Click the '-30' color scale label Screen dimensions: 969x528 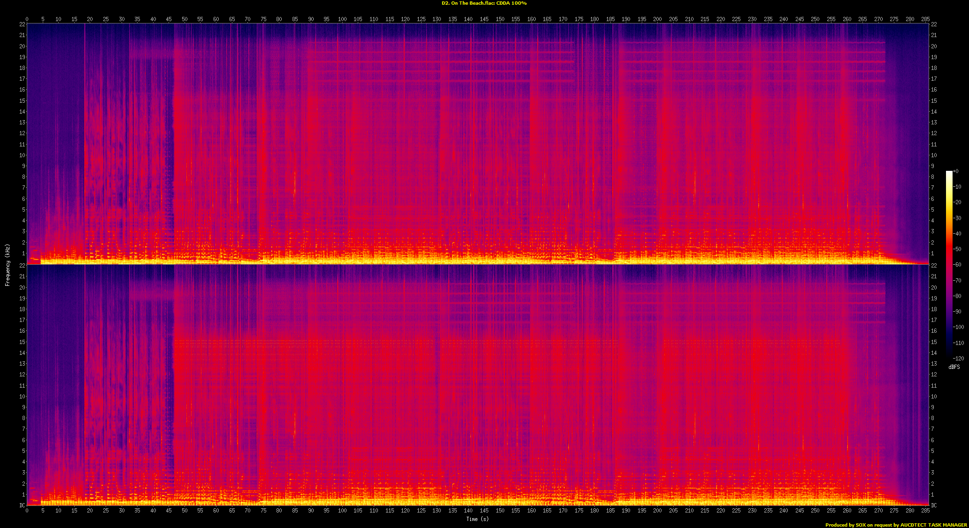[x=958, y=218]
